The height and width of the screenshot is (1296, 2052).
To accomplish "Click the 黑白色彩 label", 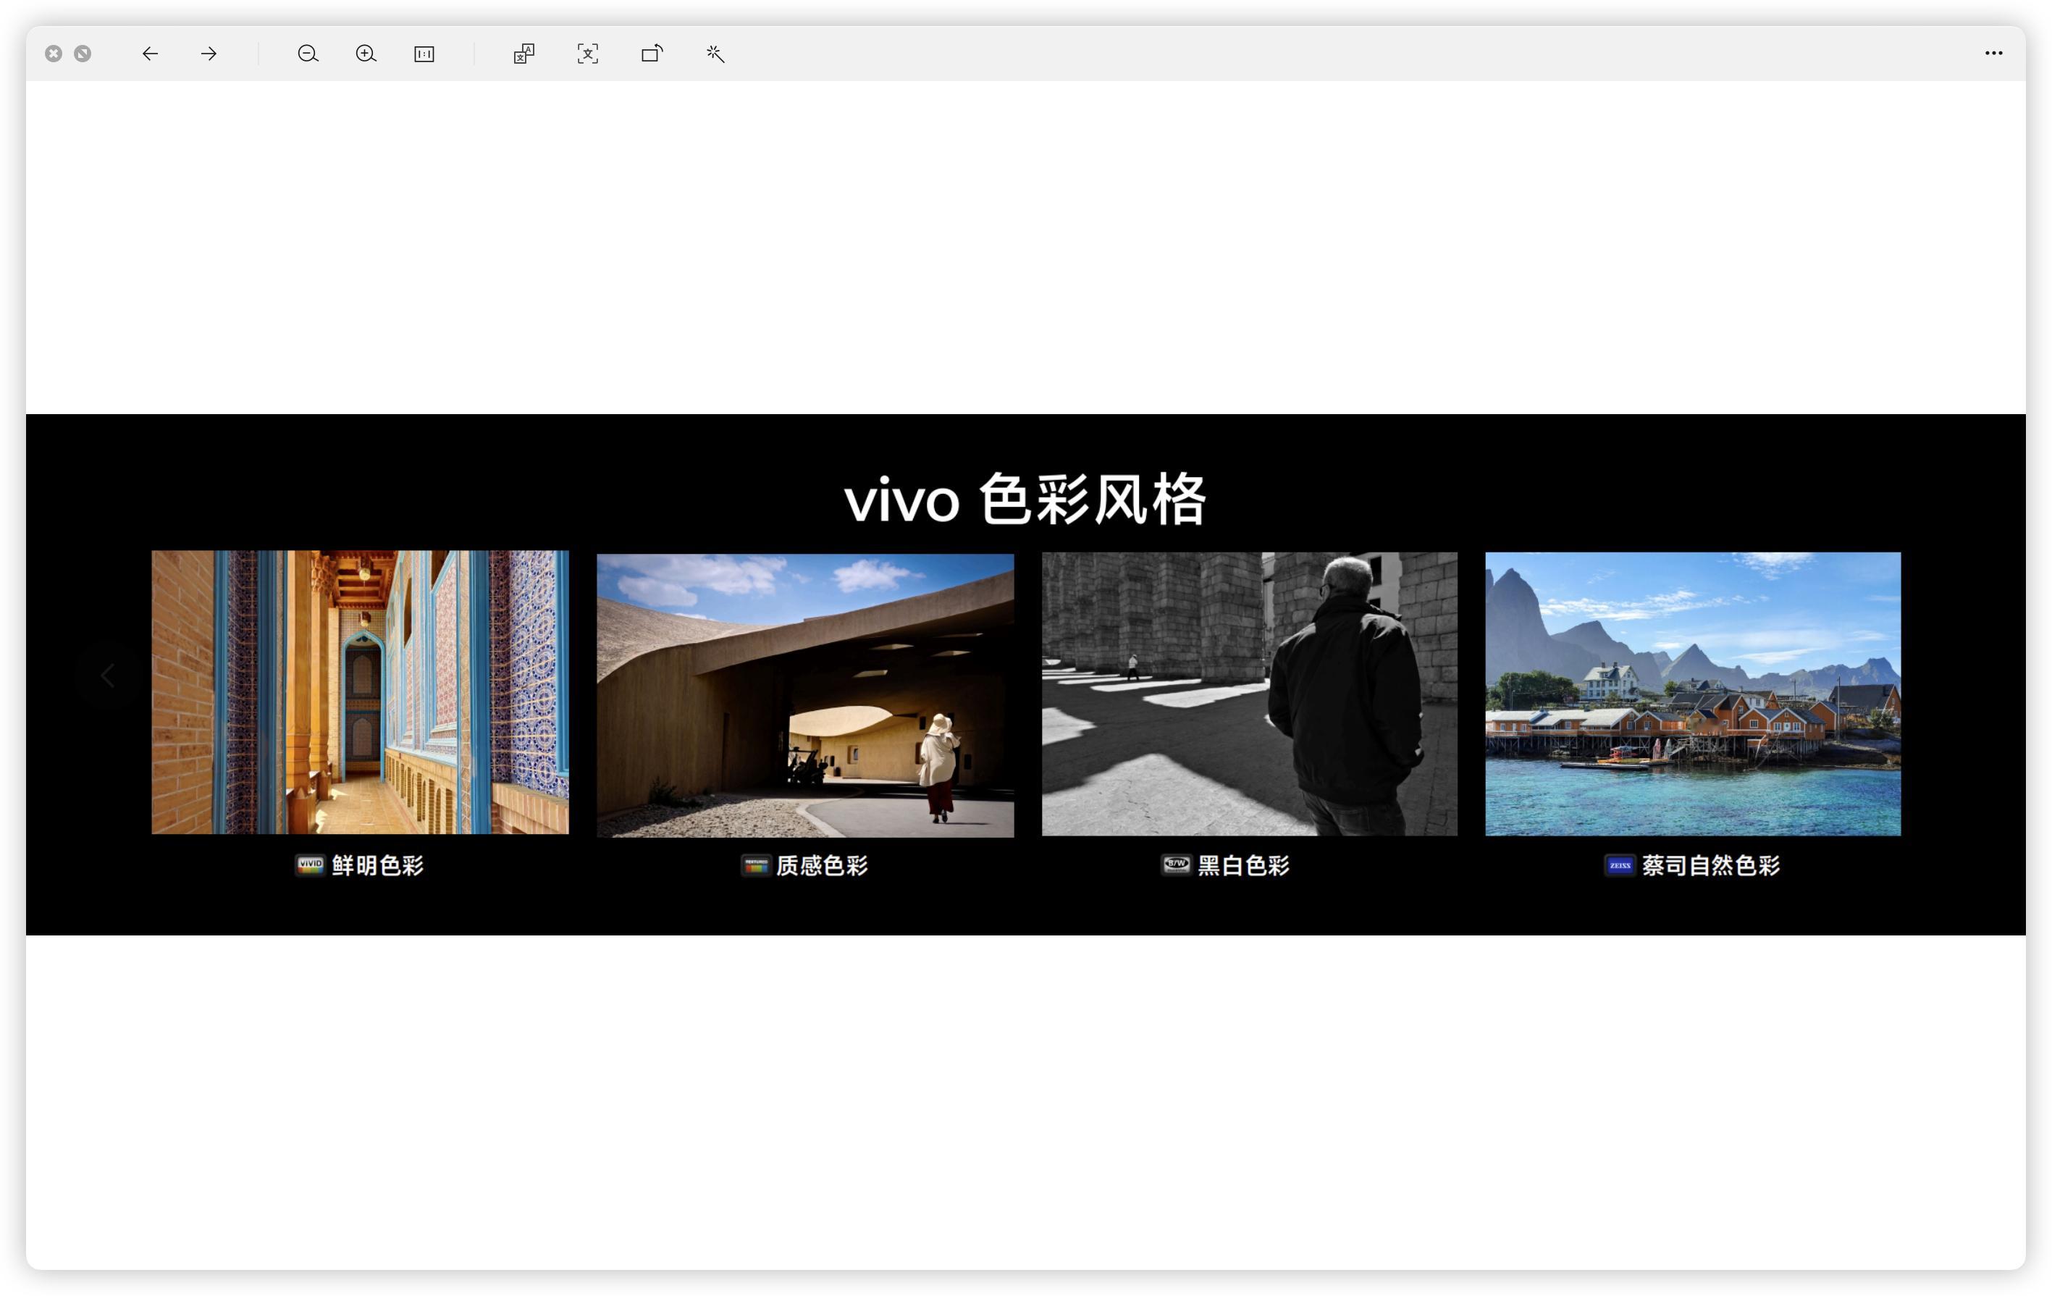I will pyautogui.click(x=1244, y=866).
